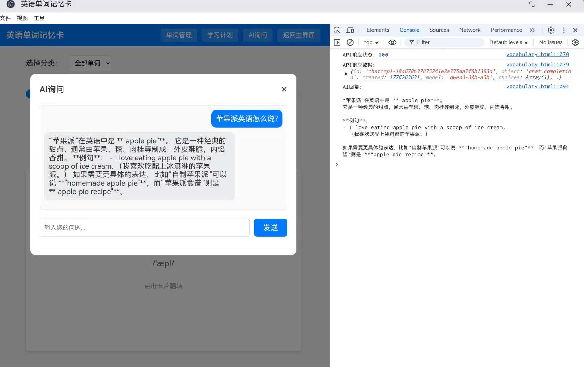Open the 全部单词 category dropdown
Image resolution: width=584 pixels, height=367 pixels.
click(90, 63)
